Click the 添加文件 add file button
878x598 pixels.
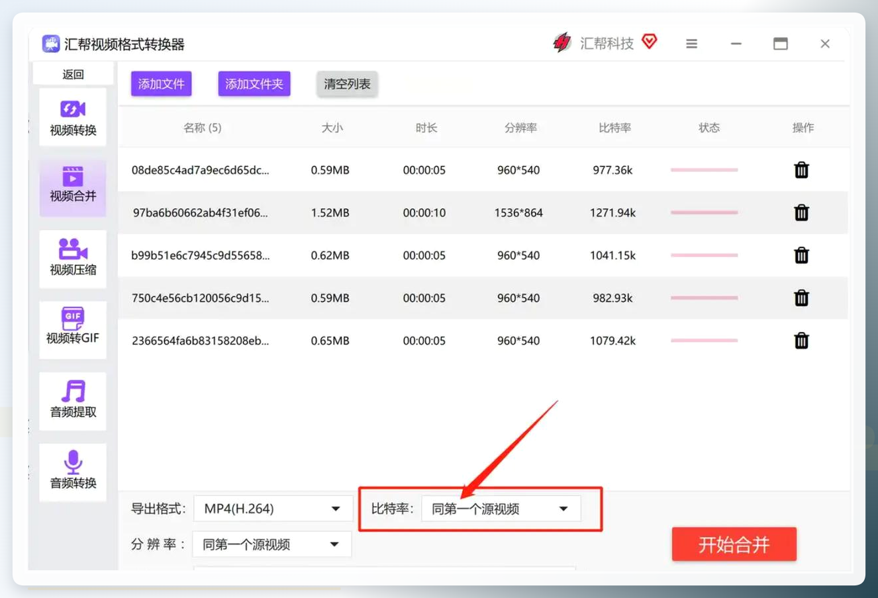(161, 84)
